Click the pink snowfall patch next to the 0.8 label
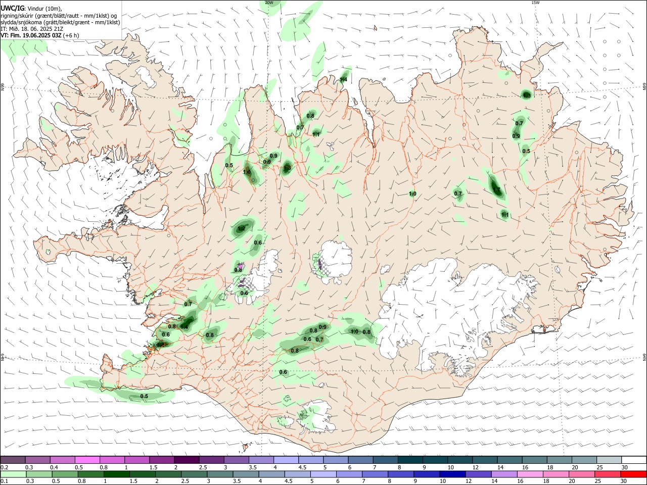 click(241, 265)
